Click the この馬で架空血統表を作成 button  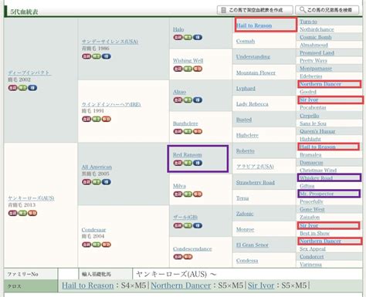255,10
